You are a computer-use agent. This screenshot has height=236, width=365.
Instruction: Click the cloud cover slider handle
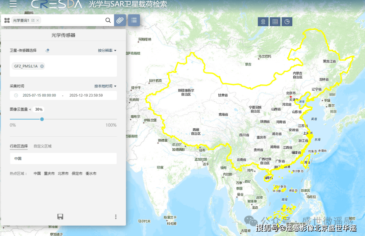pos(42,119)
